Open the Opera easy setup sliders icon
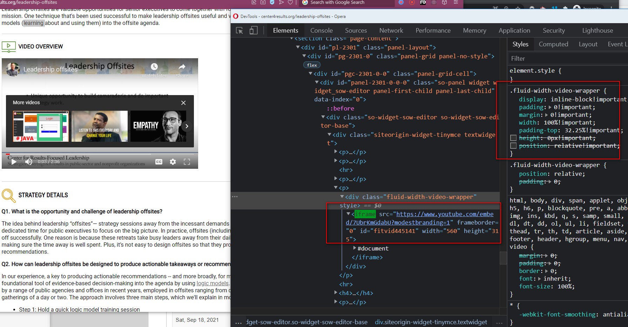 coord(456,2)
